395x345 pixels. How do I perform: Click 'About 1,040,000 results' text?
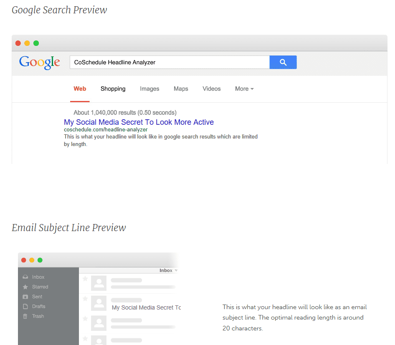104,113
